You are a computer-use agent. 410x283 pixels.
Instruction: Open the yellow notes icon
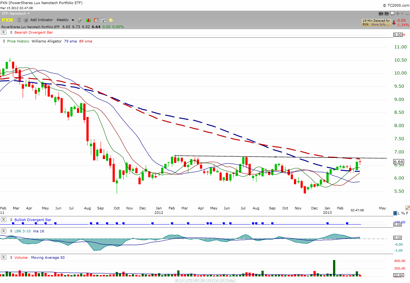pyautogui.click(x=111, y=20)
